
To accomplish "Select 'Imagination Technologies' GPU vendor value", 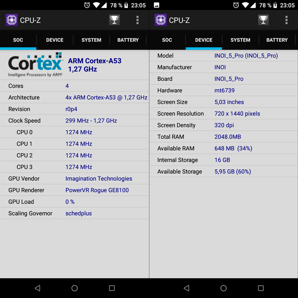I will point(99,179).
